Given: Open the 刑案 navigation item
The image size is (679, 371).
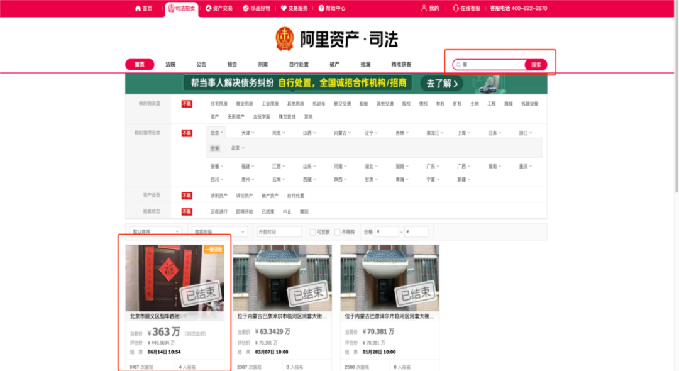Looking at the screenshot, I should pos(263,65).
